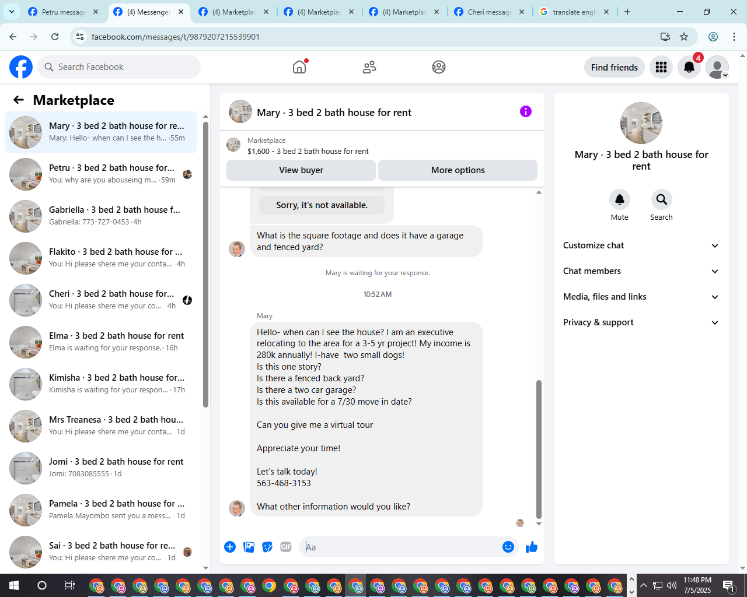Open notifications bell with 4 badge

[x=689, y=67]
